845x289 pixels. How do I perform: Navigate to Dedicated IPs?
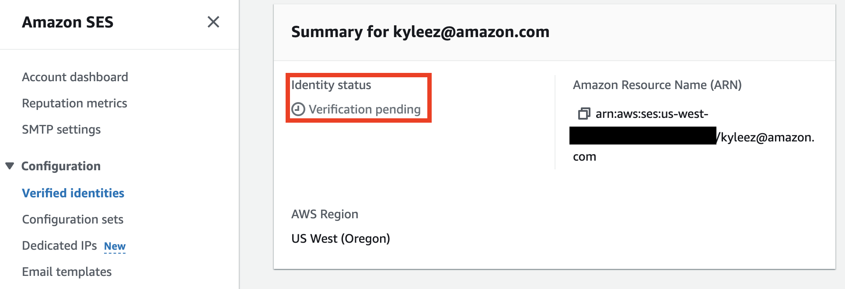59,245
